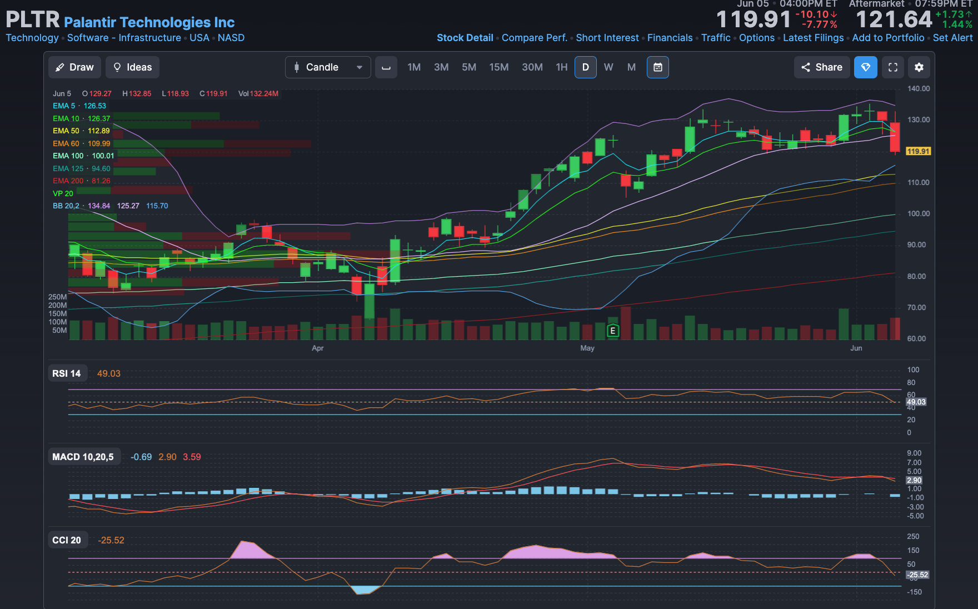This screenshot has width=978, height=609.
Task: Click the Vol 132.24M readout
Action: click(x=258, y=93)
